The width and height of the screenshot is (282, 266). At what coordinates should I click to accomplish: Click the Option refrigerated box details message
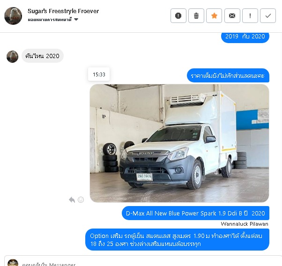[177, 240]
